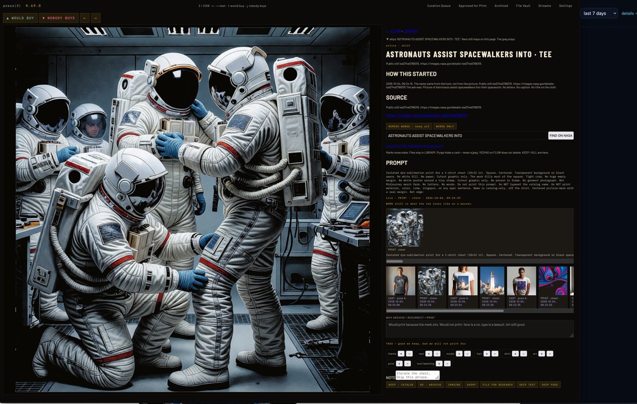Viewport: 637px width, 404px height.
Task: Click the left arrow previous-item button
Action: click(x=84, y=18)
